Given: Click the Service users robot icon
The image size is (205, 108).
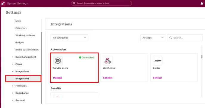Looking at the screenshot, I should [x=58, y=61].
